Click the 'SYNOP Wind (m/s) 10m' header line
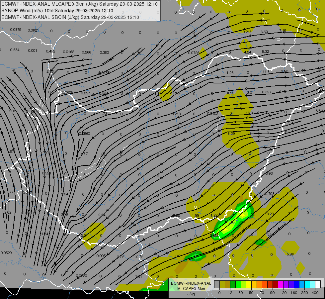This screenshot has width=325, height=299. tap(57, 11)
